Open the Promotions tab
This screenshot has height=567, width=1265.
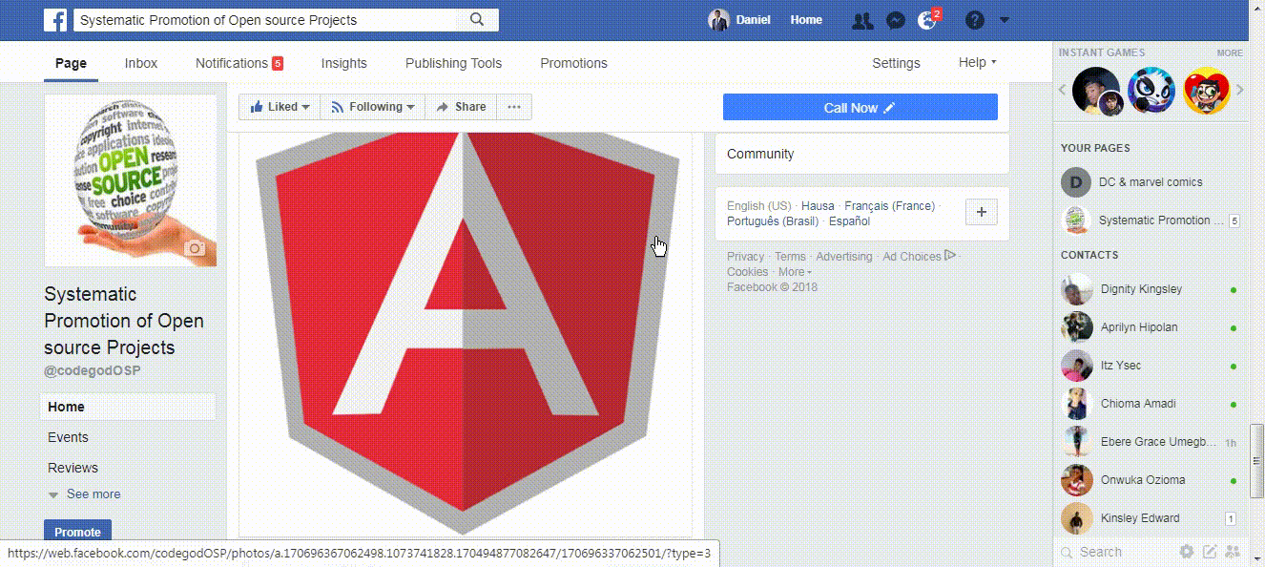573,63
